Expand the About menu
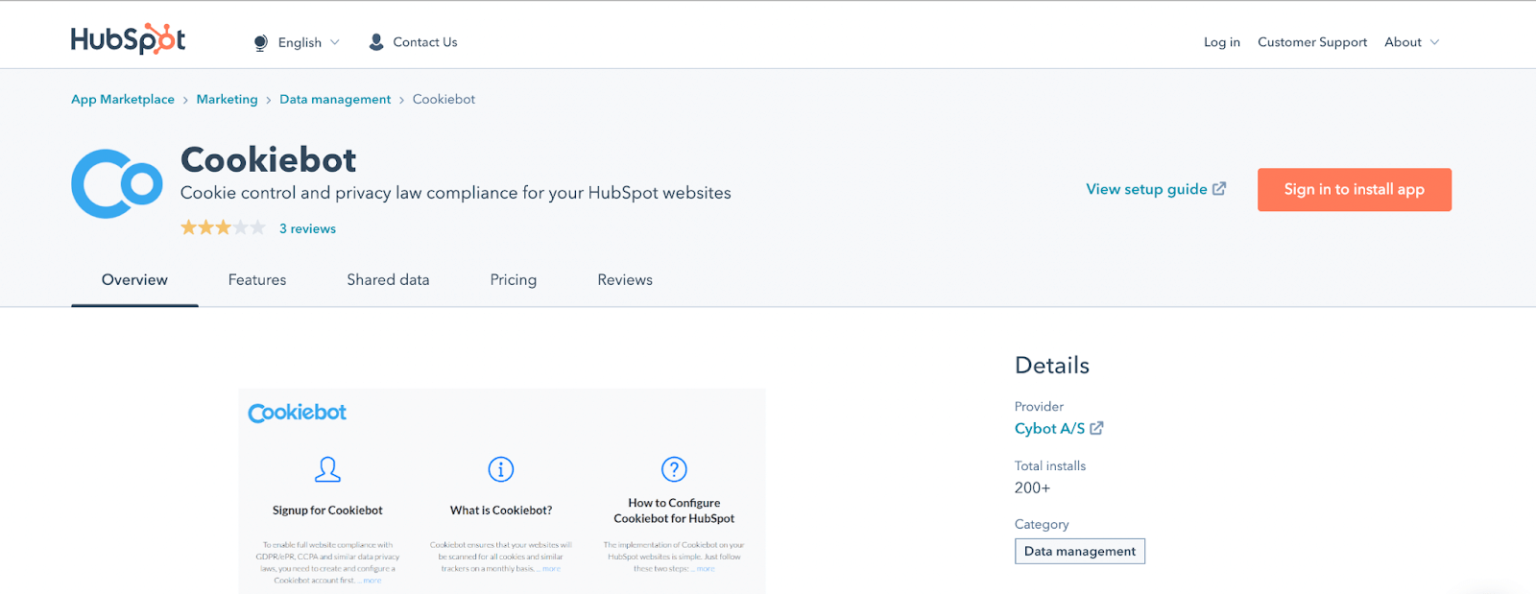1536x594 pixels. [x=1411, y=42]
